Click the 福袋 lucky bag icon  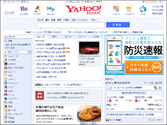point(40,95)
